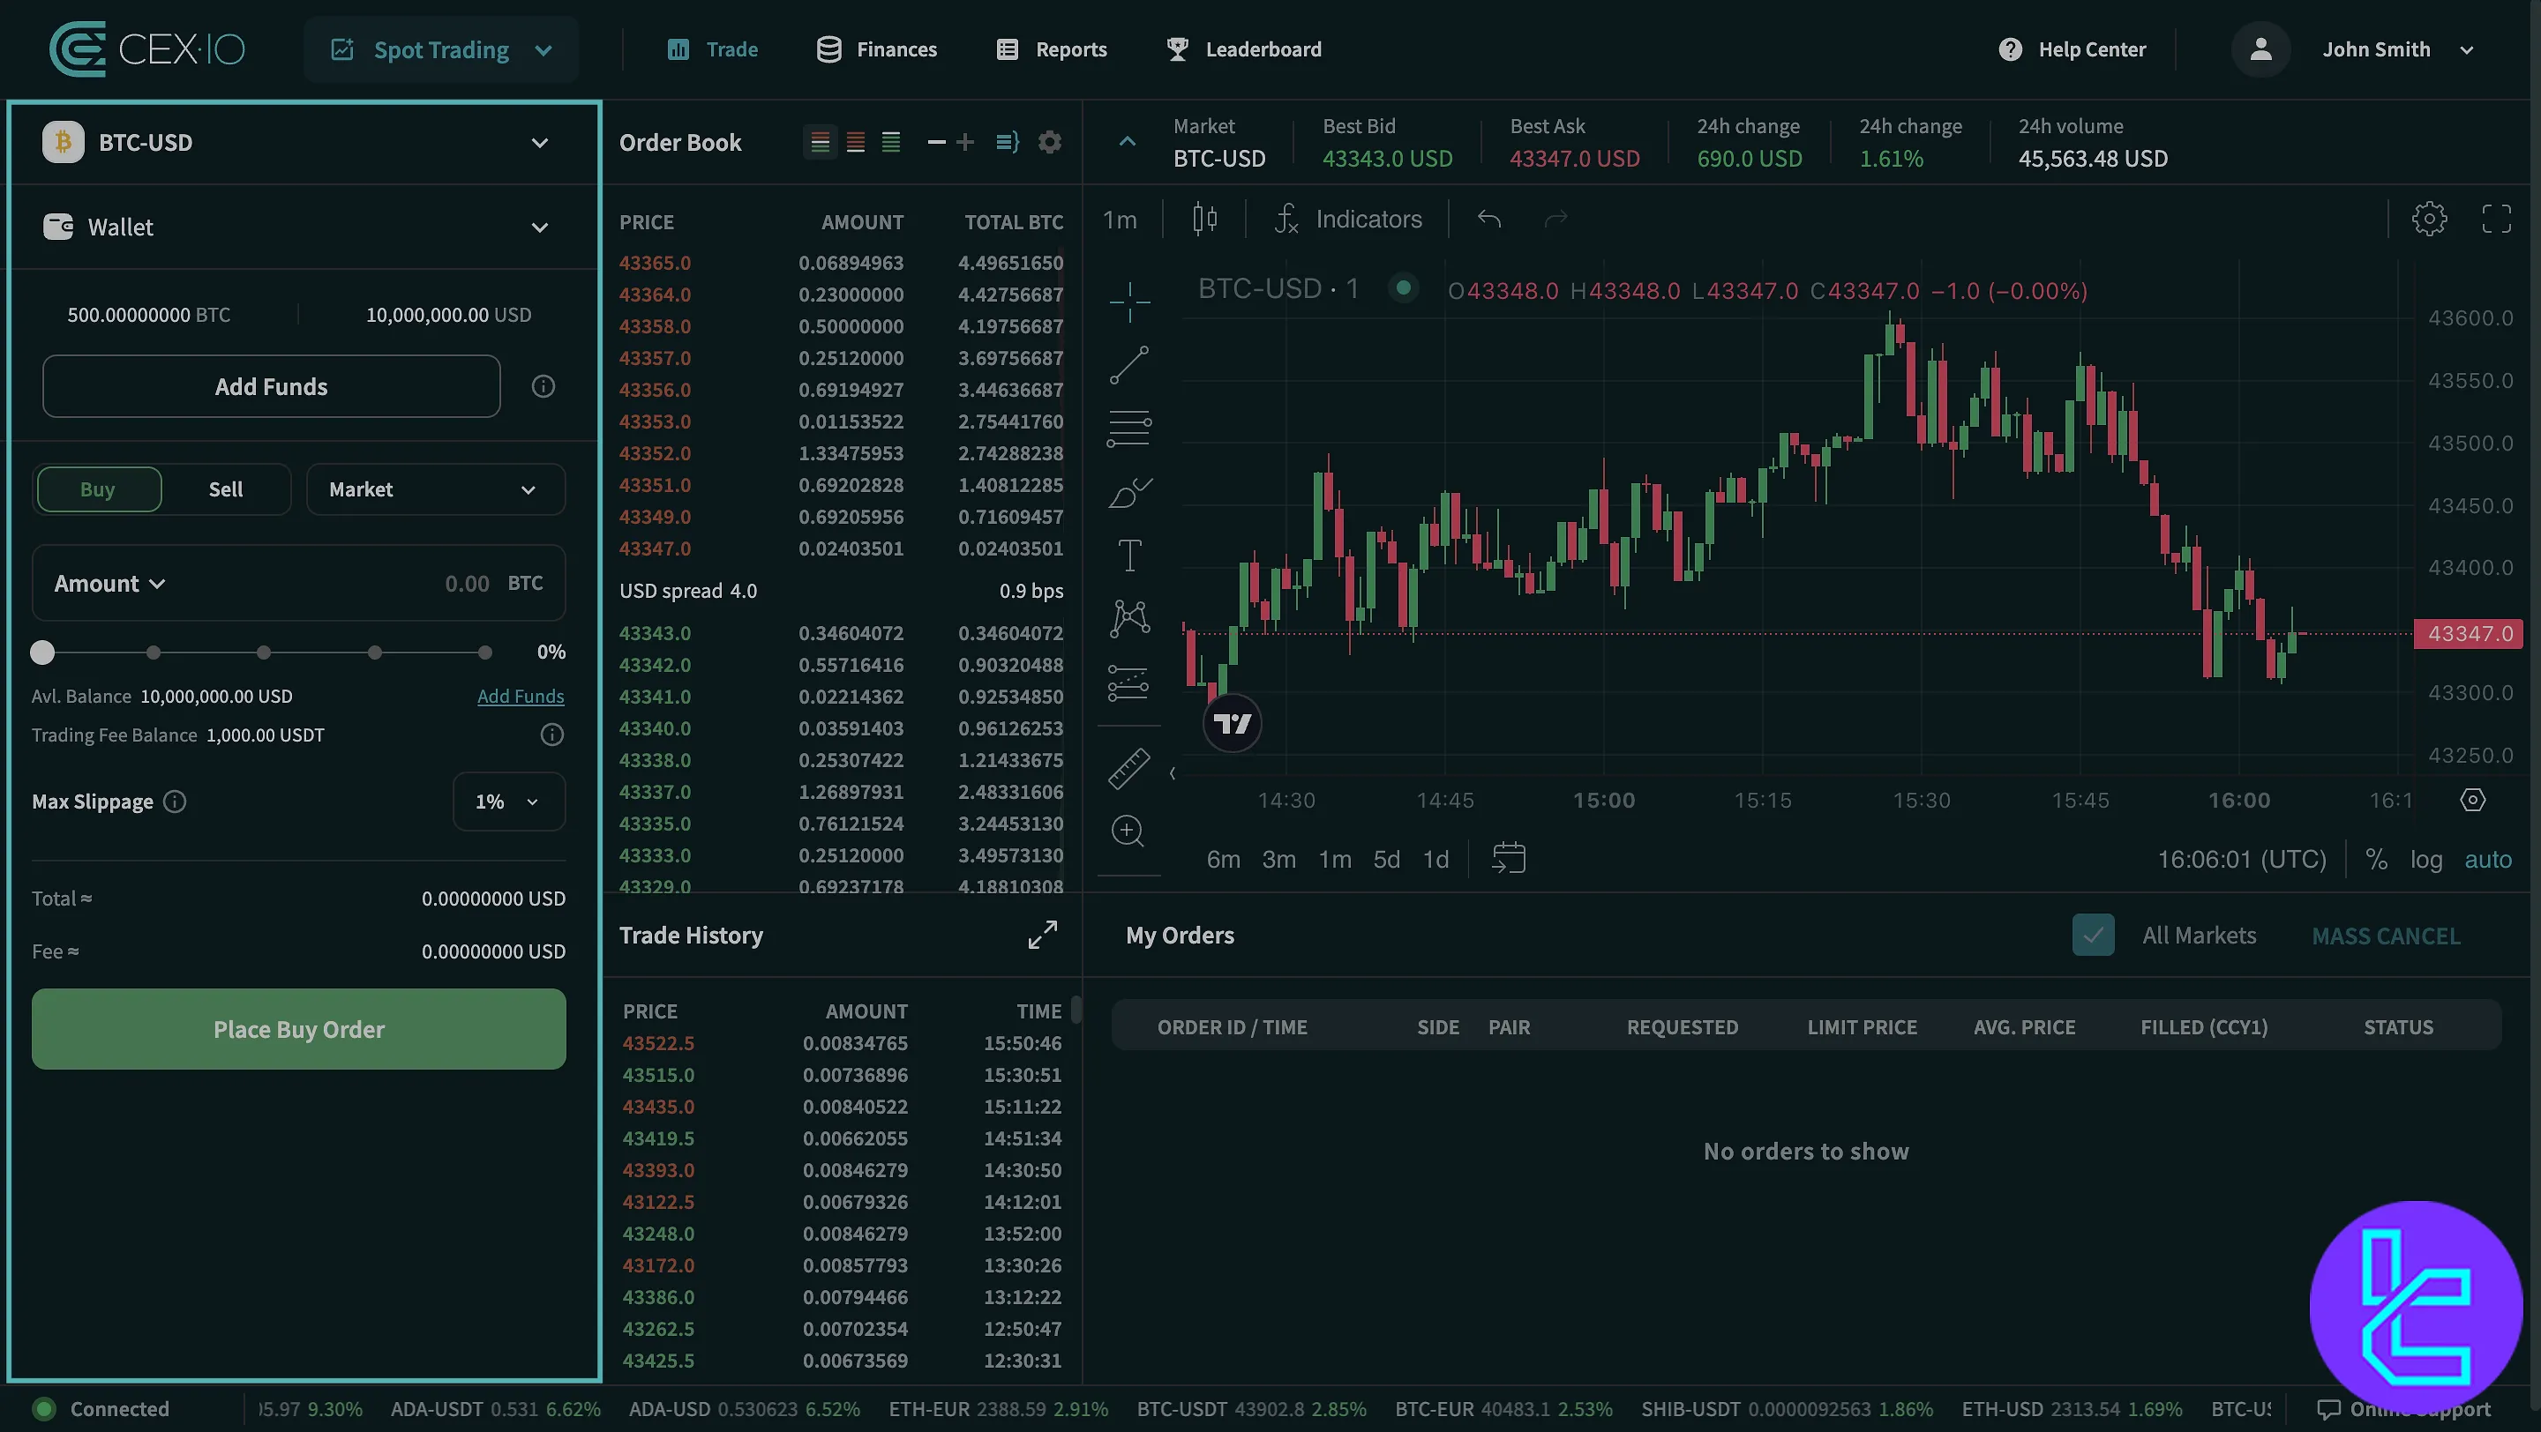Toggle auto scale on chart

coord(2488,860)
